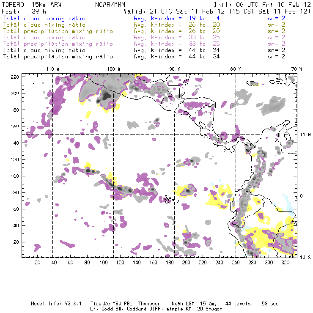
Task: Click the black "Total cloud mixing ratio" legend label
Action: pos(44,50)
